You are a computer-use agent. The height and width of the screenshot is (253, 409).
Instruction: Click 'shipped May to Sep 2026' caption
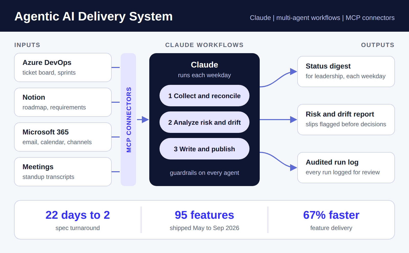click(204, 228)
